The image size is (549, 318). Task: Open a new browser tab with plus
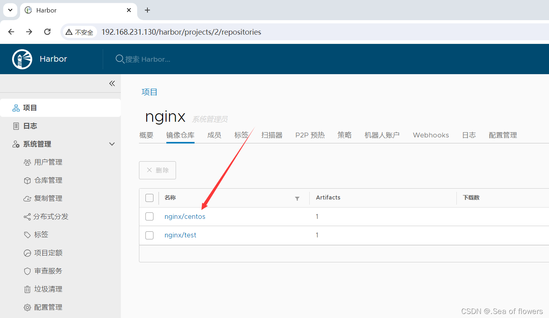click(x=147, y=10)
